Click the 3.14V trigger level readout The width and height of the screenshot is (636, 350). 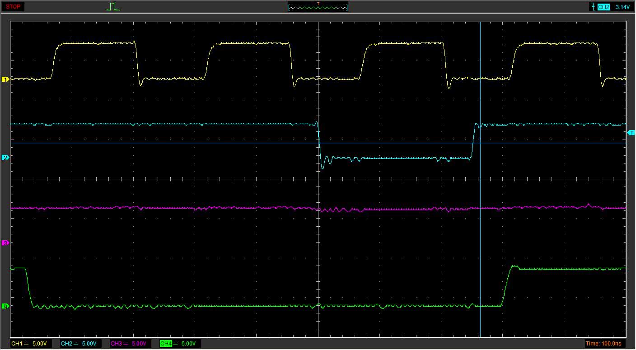(622, 7)
